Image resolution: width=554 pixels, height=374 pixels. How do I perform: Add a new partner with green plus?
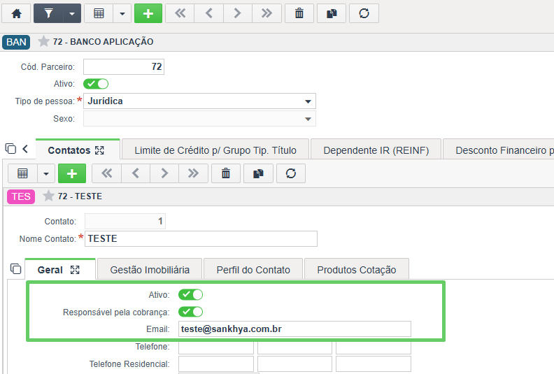148,13
